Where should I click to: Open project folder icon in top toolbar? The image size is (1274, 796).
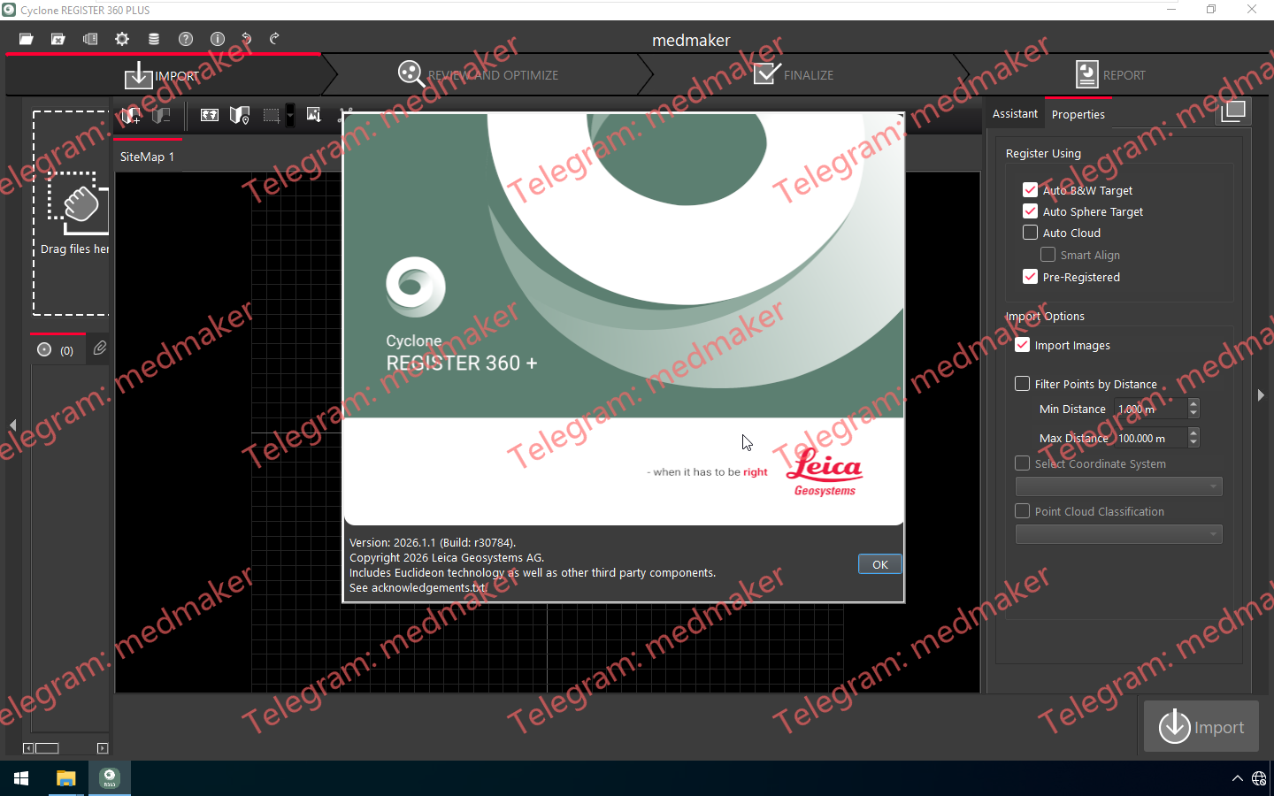pos(27,39)
